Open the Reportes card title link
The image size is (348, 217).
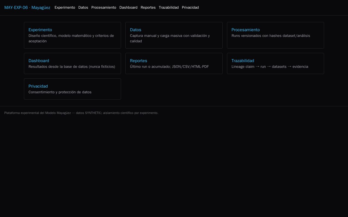pyautogui.click(x=138, y=61)
